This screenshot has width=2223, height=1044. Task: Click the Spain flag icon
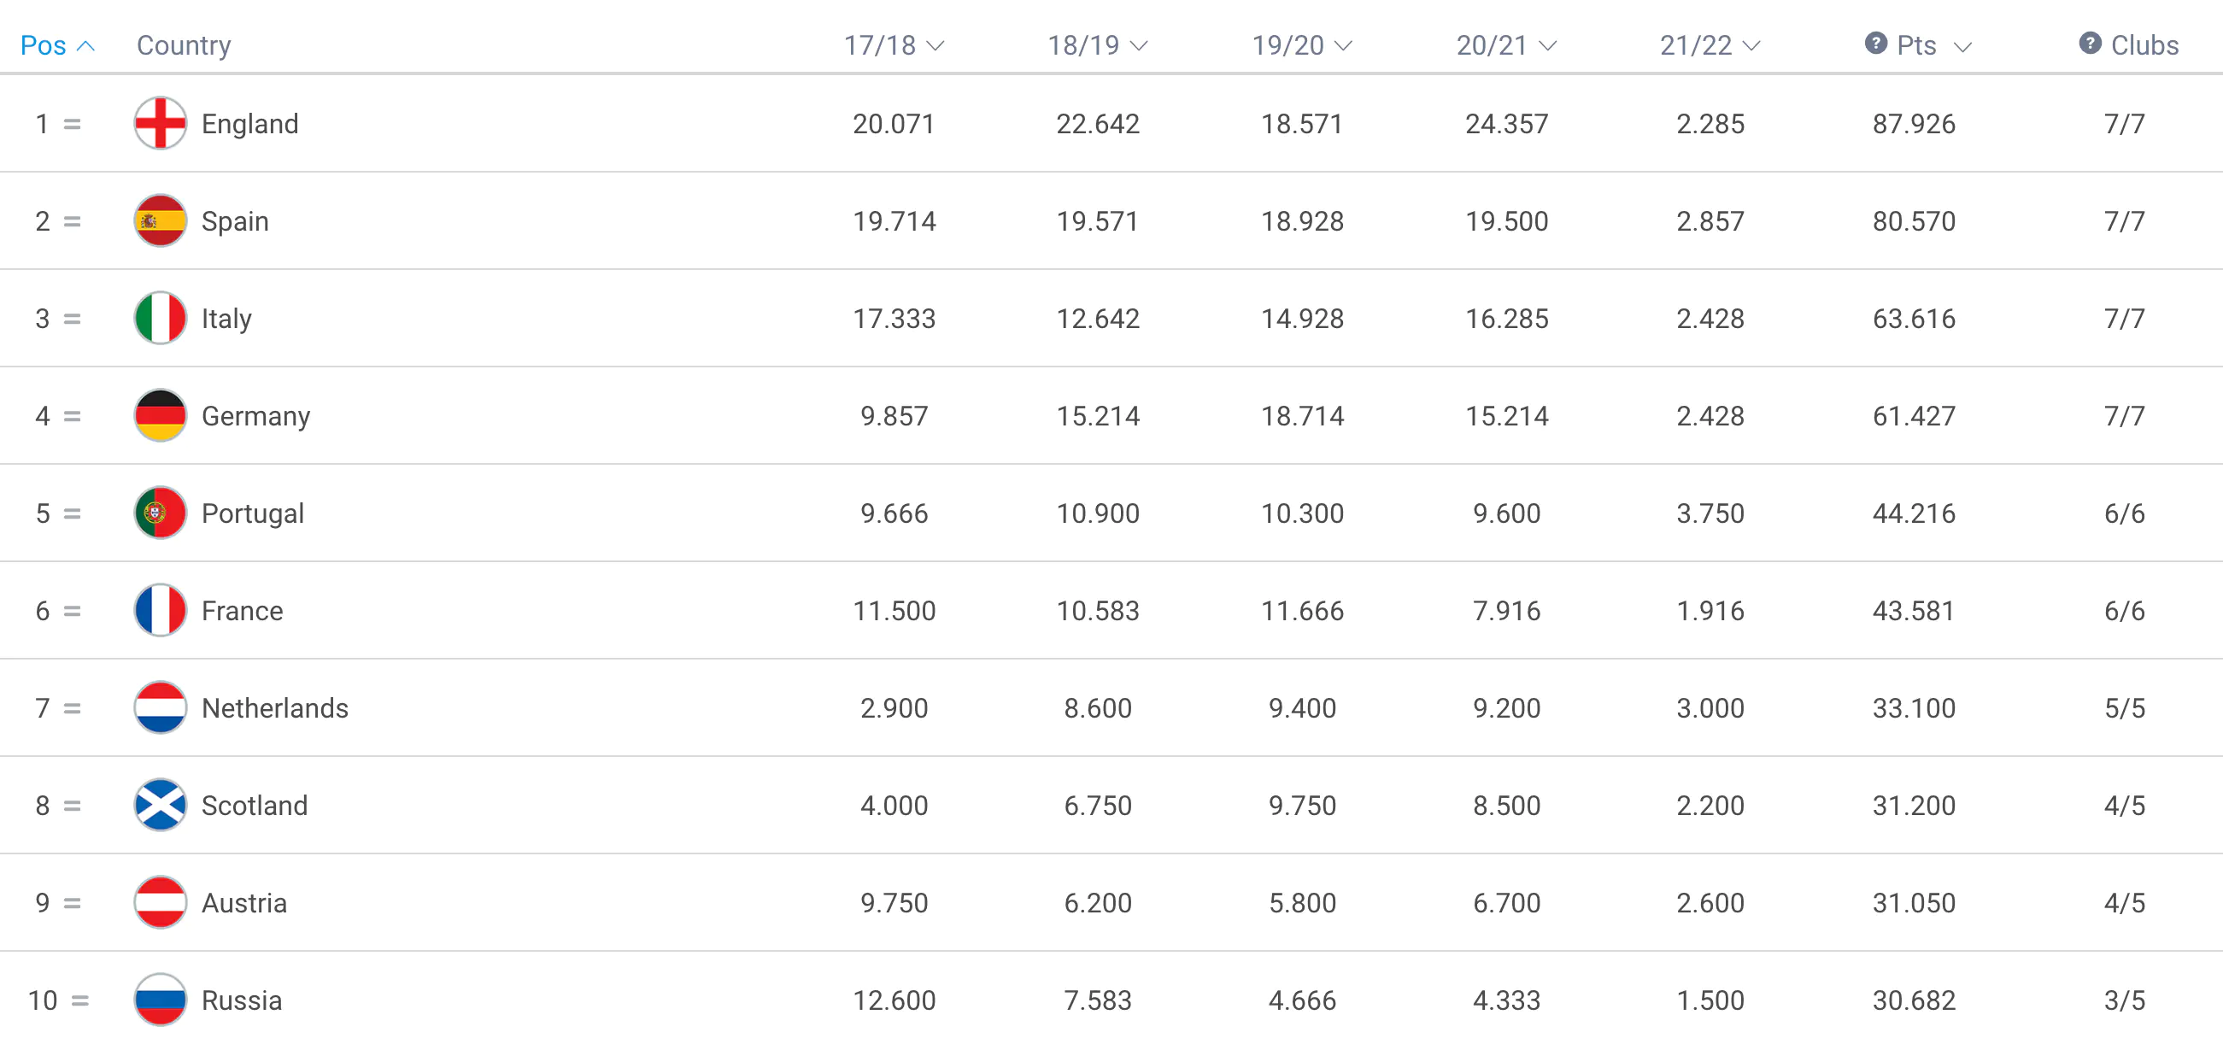(x=160, y=221)
